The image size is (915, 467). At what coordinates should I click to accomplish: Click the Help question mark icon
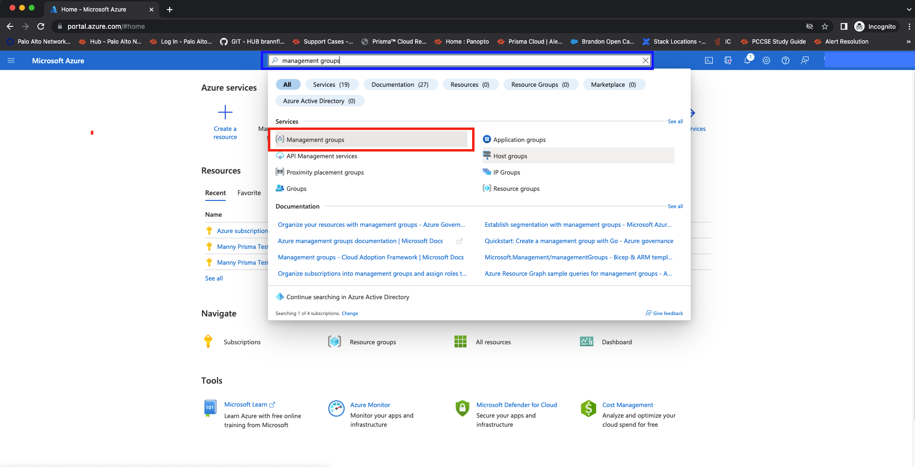[x=785, y=60]
